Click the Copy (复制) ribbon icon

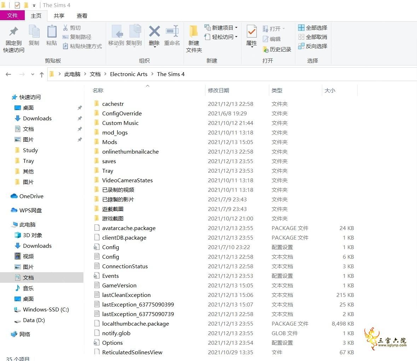[x=34, y=31]
